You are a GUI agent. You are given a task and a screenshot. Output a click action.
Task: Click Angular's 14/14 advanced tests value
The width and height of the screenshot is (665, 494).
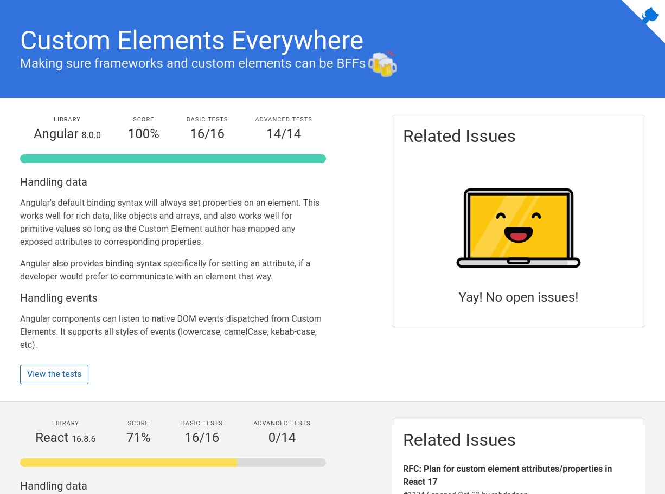tap(284, 134)
